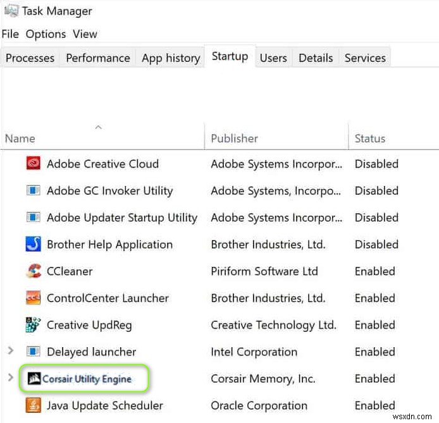Screen dimensions: 439x423
Task: Click Disabled status of Brother Help Application
Action: point(376,245)
